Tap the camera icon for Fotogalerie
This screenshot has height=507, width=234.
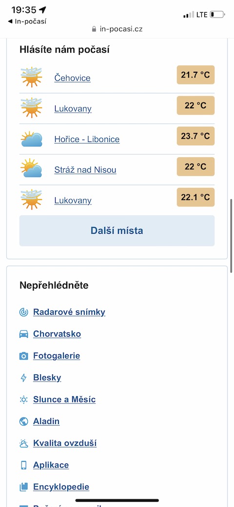pyautogui.click(x=23, y=356)
